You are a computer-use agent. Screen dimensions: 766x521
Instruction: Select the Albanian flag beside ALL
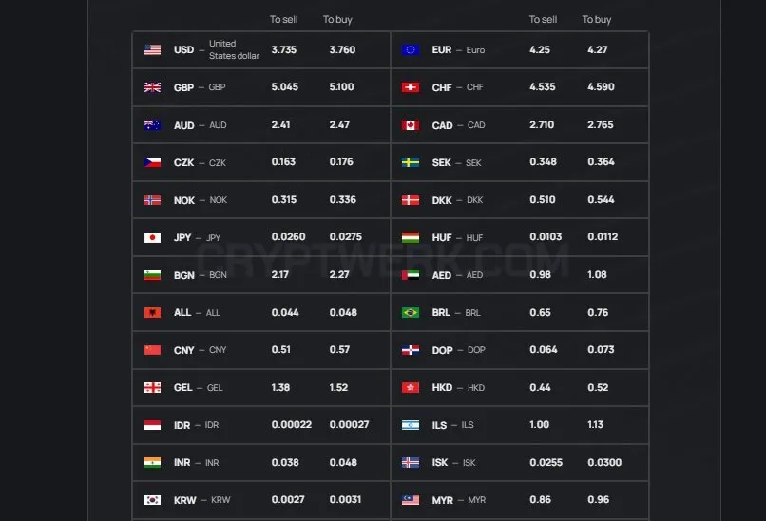[x=152, y=313]
